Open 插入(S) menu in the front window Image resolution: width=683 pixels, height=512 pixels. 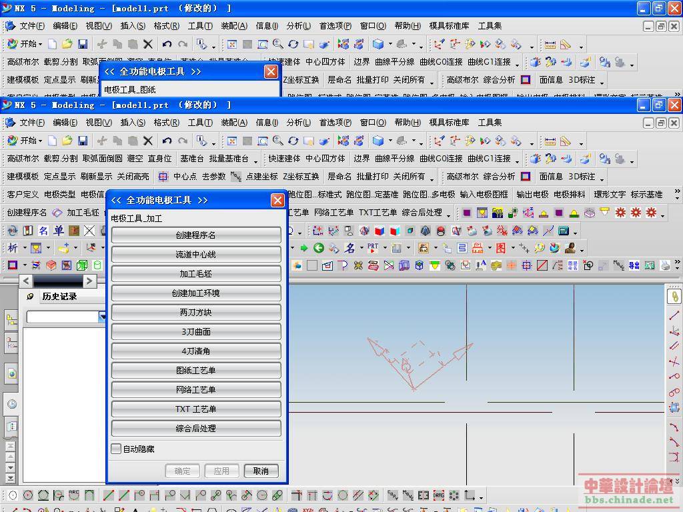pyautogui.click(x=133, y=123)
